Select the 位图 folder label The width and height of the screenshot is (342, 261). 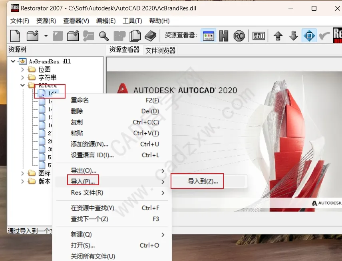click(x=44, y=69)
